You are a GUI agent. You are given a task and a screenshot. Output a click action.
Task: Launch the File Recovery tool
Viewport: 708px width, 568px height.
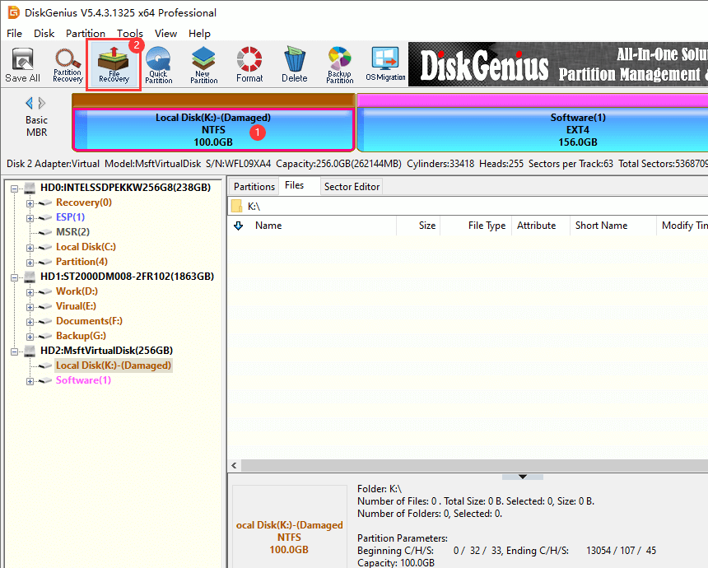[x=114, y=65]
